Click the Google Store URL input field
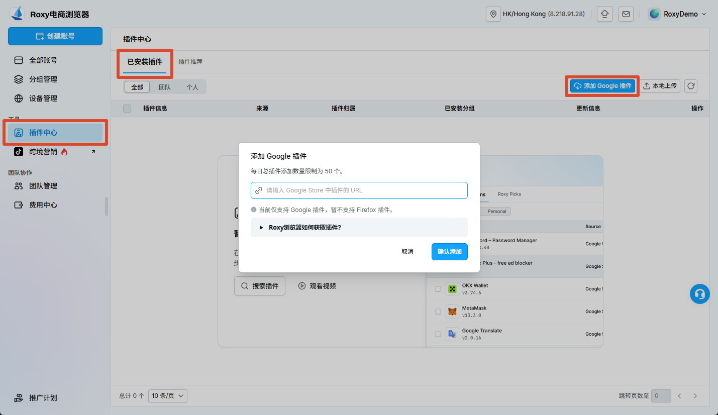The height and width of the screenshot is (415, 718). [x=359, y=190]
